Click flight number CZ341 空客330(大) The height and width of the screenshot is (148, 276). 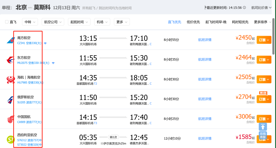[29, 43]
